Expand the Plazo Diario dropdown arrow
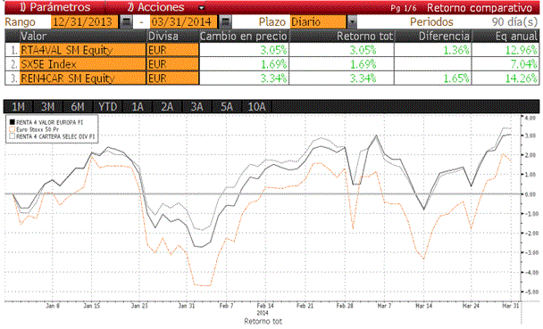 point(352,22)
